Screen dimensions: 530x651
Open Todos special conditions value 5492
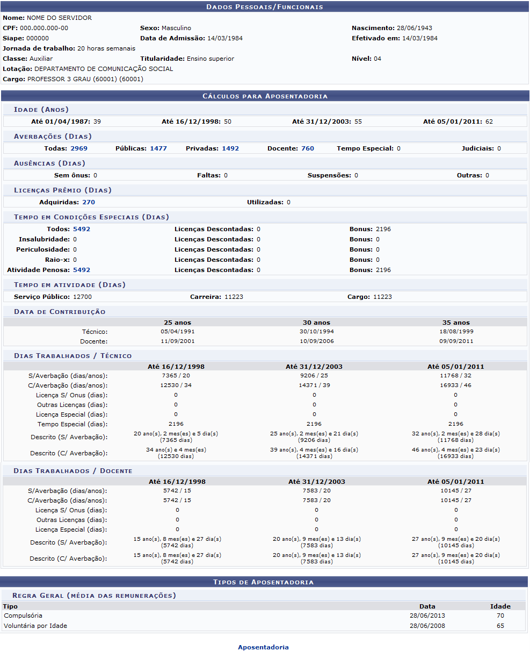click(x=82, y=229)
